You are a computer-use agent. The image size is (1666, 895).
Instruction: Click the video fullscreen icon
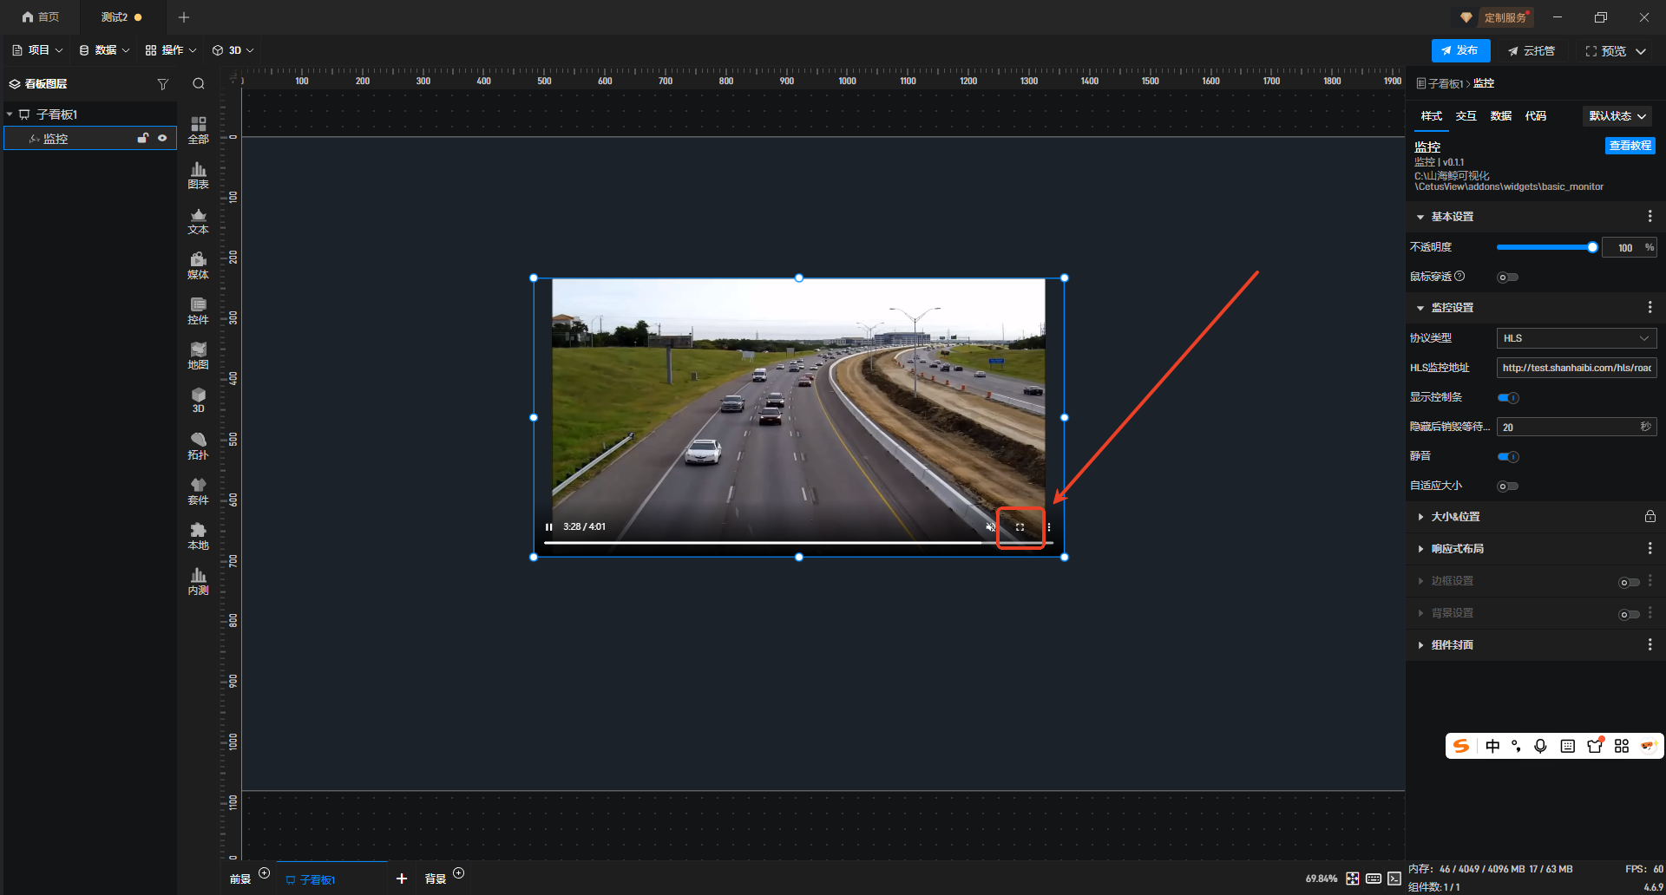coord(1020,527)
